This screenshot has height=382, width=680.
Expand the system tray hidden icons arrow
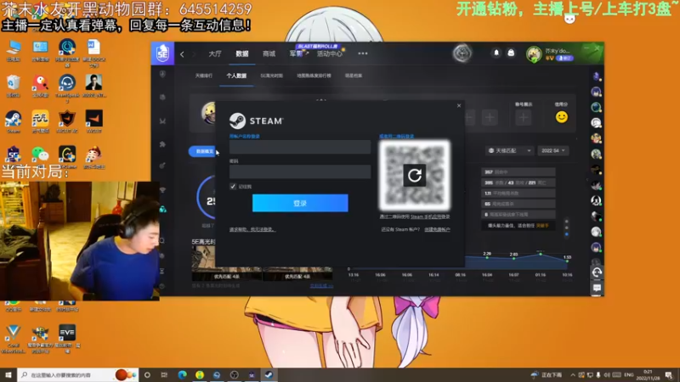[x=573, y=374]
